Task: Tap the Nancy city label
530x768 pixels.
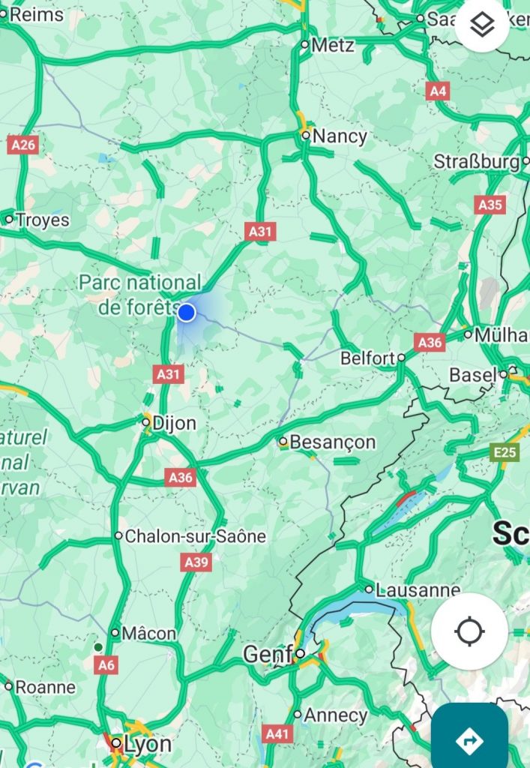Action: click(340, 136)
